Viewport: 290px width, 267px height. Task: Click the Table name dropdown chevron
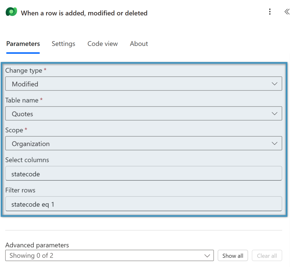pos(274,113)
